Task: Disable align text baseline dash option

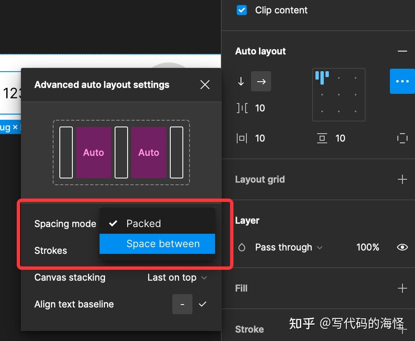Action: [182, 304]
